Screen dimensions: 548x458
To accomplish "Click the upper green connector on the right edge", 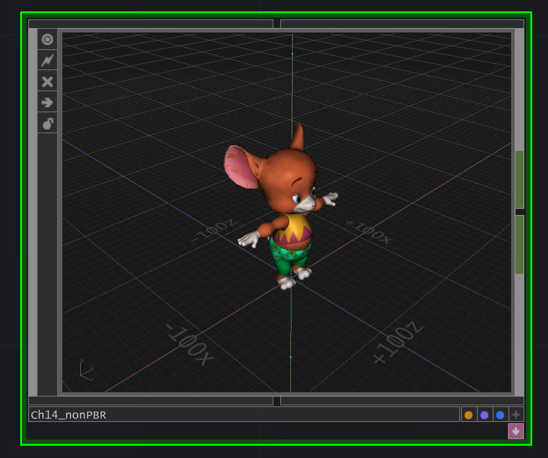I will click(x=519, y=179).
